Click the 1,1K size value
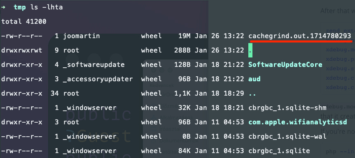This screenshot has width=355, height=158. click(182, 94)
